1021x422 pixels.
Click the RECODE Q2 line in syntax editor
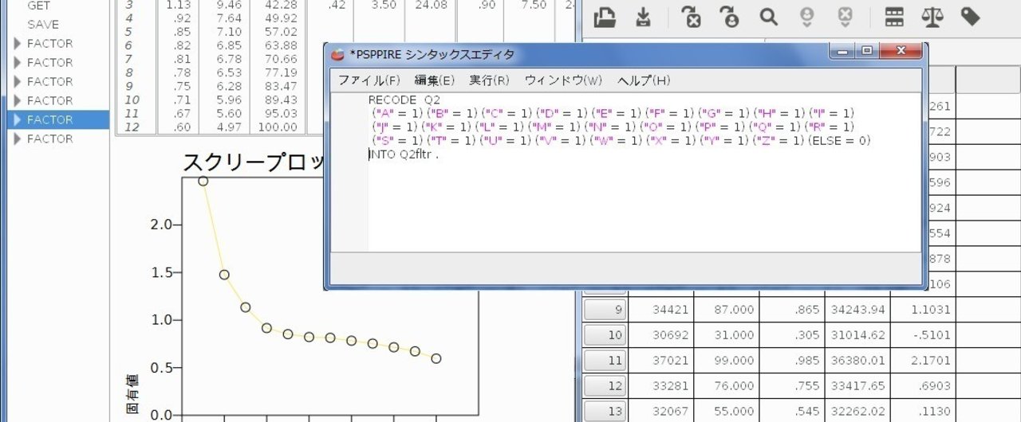click(404, 100)
